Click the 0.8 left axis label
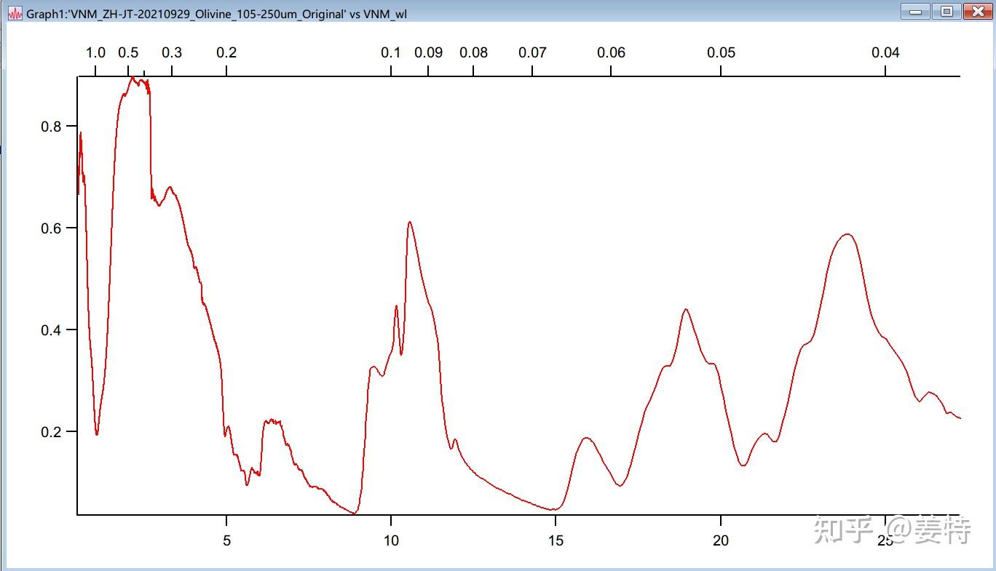 (x=50, y=127)
